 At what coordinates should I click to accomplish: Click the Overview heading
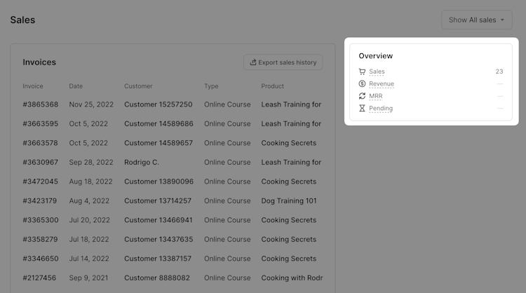coord(376,55)
